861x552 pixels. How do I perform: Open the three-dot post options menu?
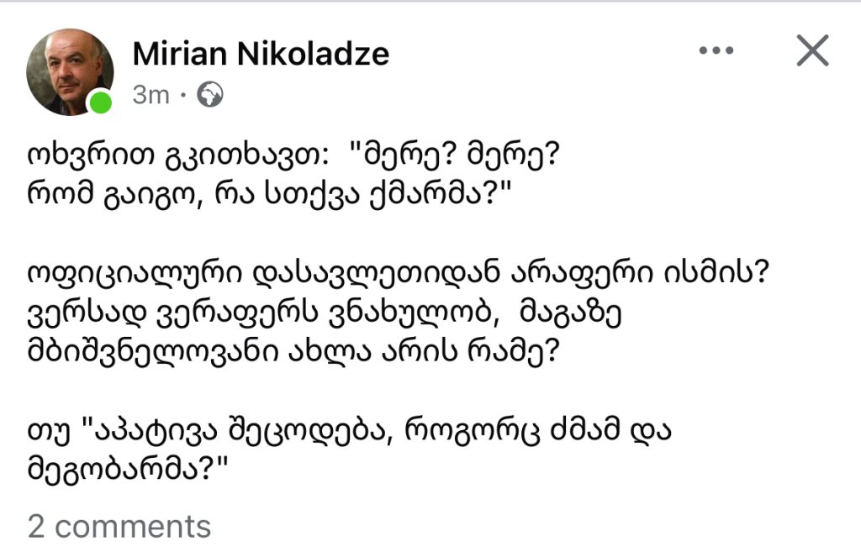pos(716,52)
